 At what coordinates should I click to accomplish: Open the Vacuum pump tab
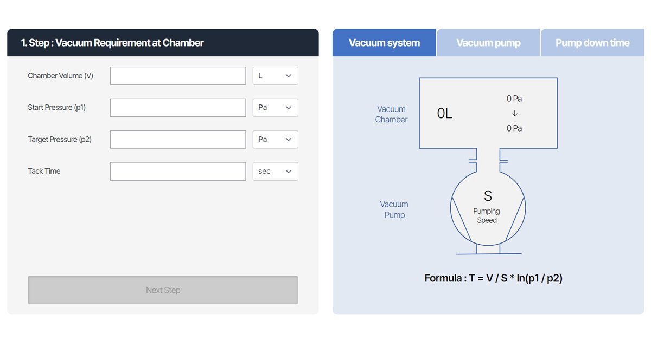(x=488, y=43)
